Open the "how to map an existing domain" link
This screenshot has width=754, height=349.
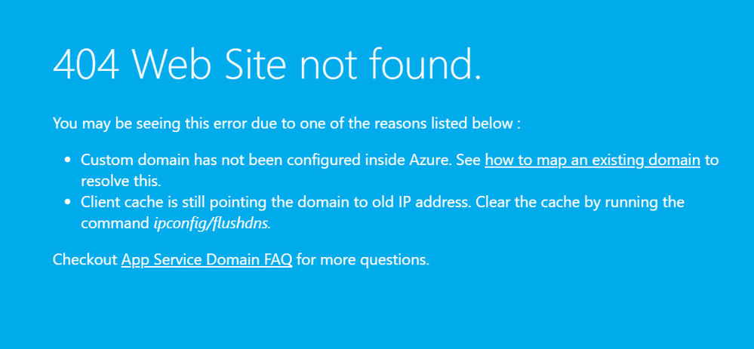592,160
